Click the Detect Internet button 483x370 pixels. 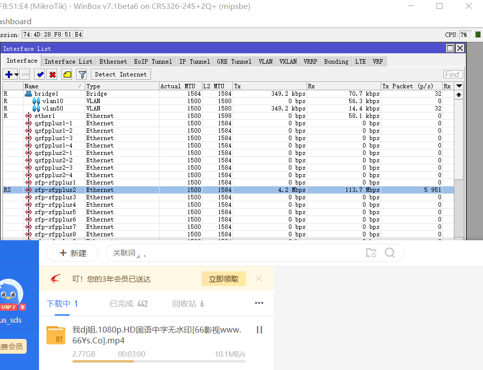pos(121,74)
